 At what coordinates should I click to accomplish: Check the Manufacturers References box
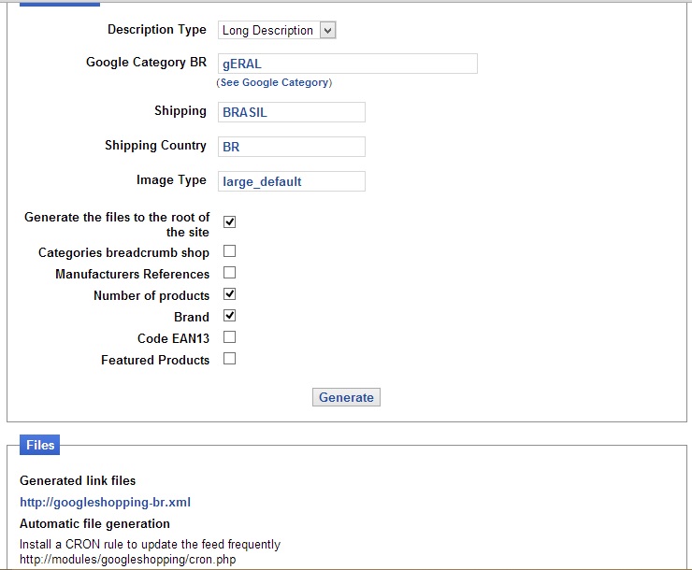point(229,273)
